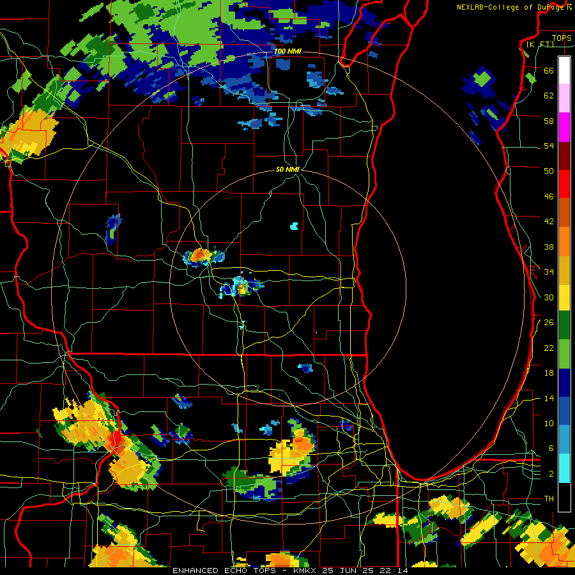575x575 pixels.
Task: Click the 26 value on the legend
Action: (x=549, y=323)
